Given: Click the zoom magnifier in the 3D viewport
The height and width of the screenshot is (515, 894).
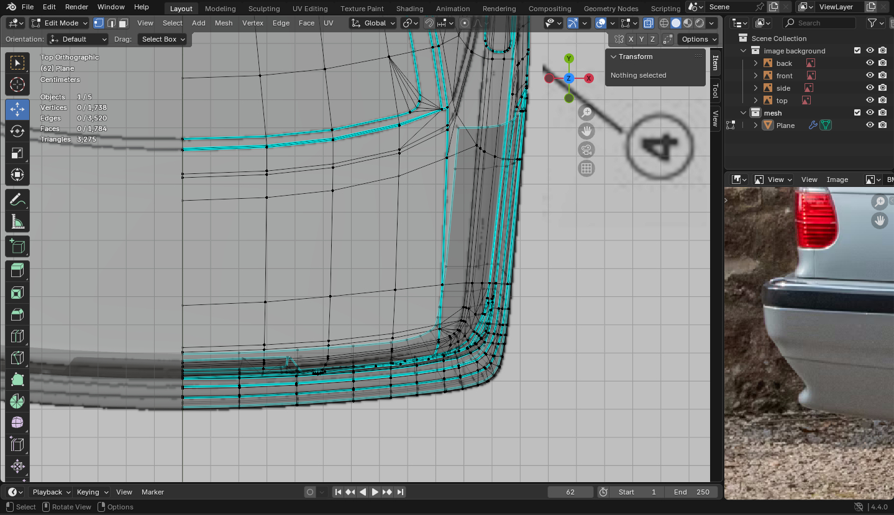Looking at the screenshot, I should pyautogui.click(x=586, y=112).
